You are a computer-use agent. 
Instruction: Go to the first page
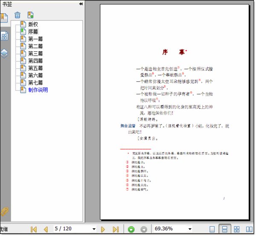tap(34, 230)
